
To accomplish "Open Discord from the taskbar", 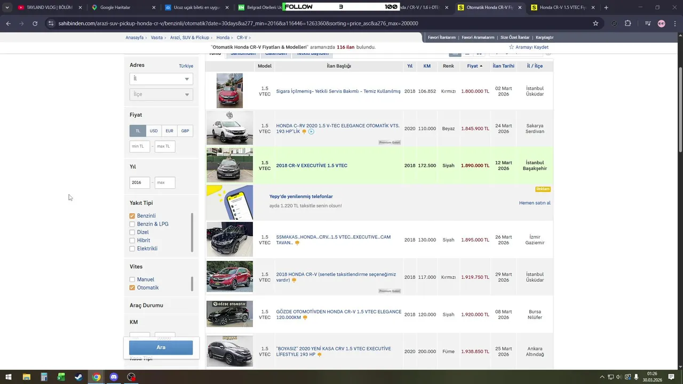I will click(x=114, y=377).
